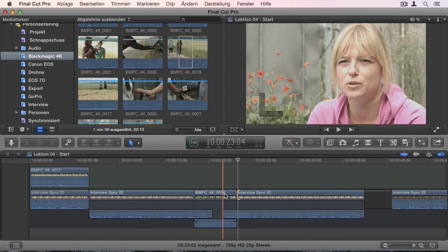Expand the Audio folder
Image resolution: width=448 pixels, height=252 pixels.
pos(16,48)
